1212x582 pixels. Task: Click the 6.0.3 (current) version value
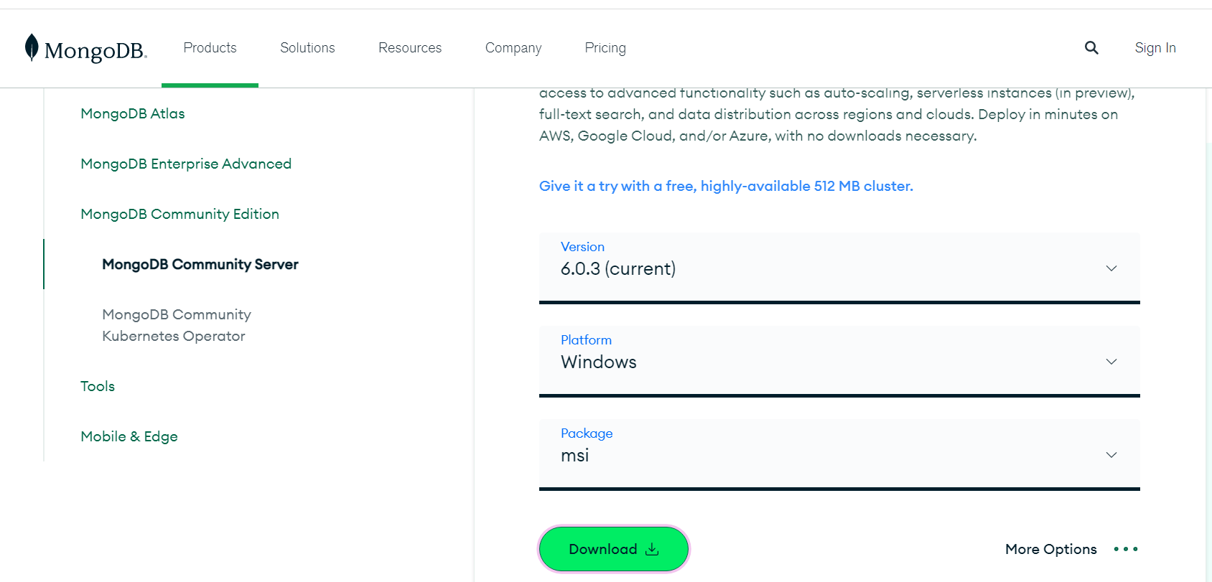[618, 268]
